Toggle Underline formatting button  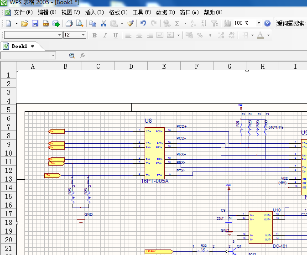click(x=115, y=35)
